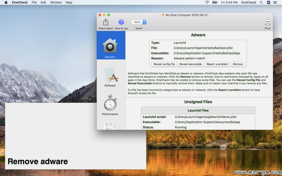This screenshot has height=176, width=282.
Task: Open the Apple menu
Action: 6,2
